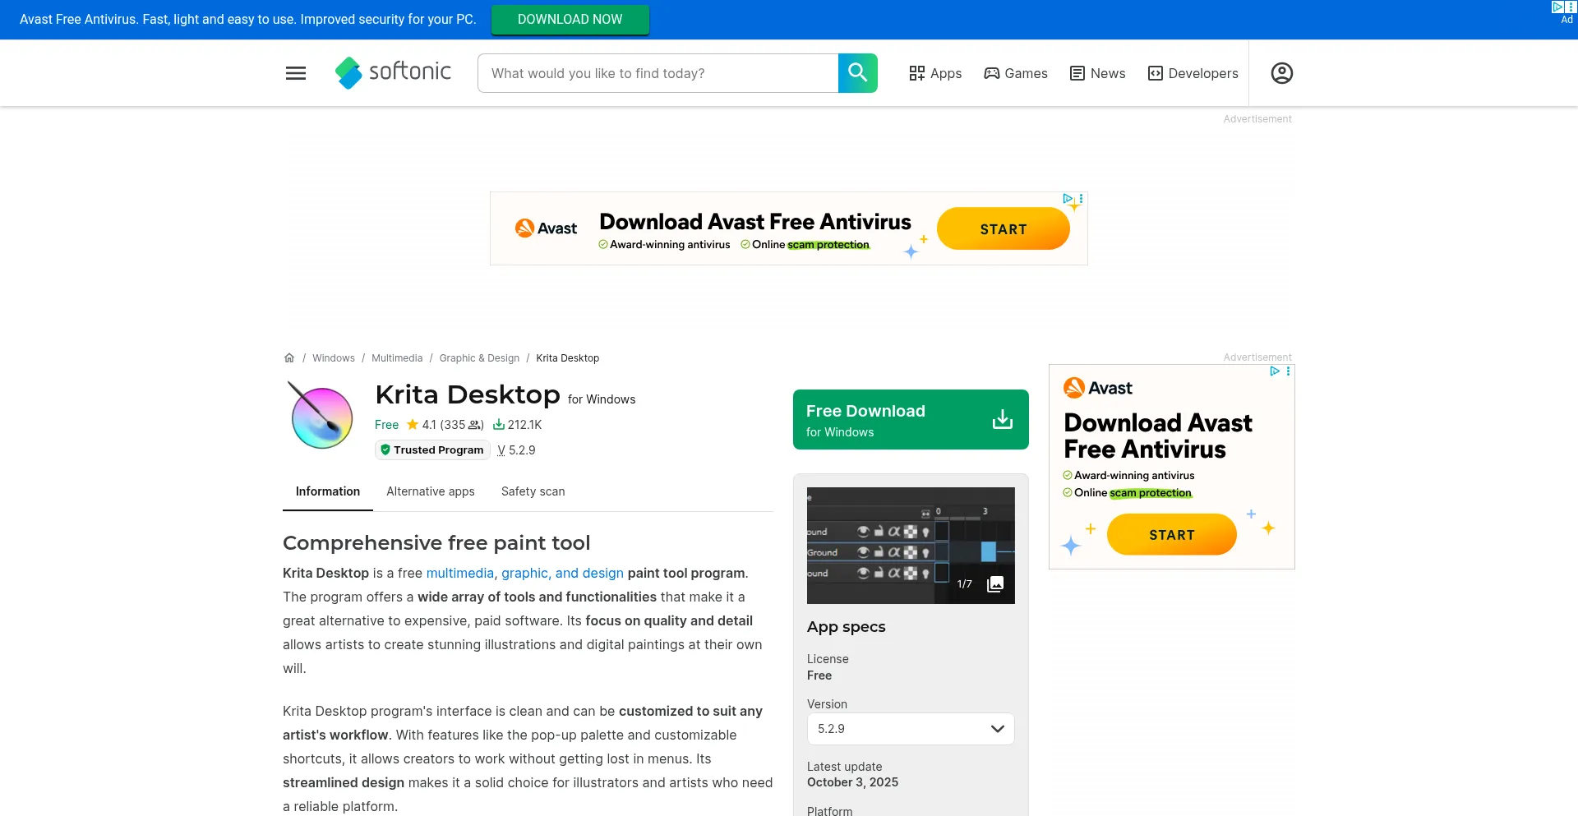Click the Avast logo in sidebar ad
Viewport: 1578px width, 816px height.
tap(1097, 387)
